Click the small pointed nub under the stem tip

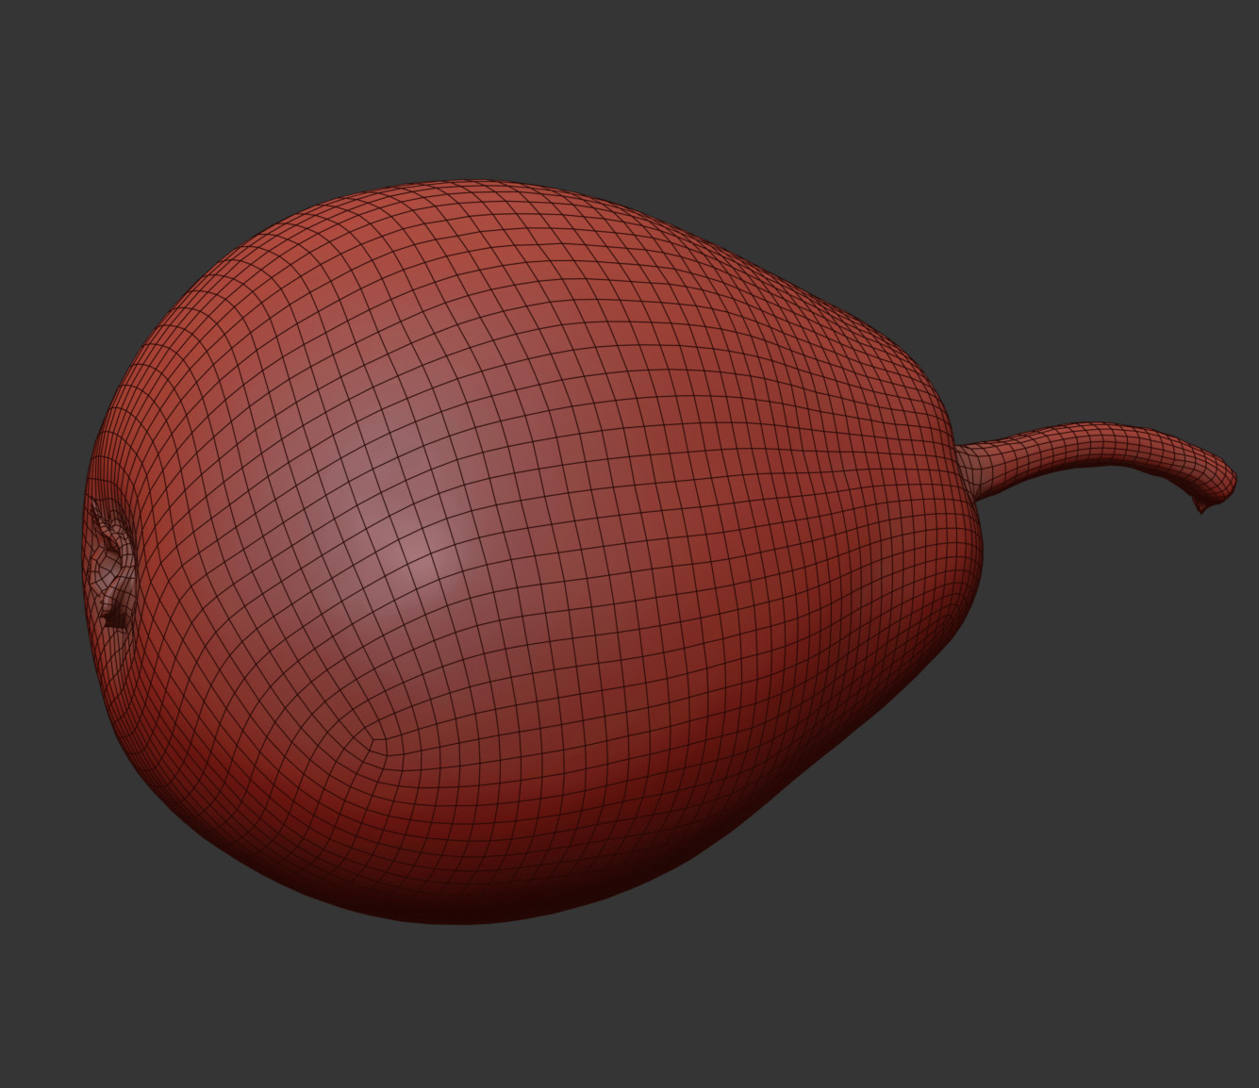click(x=1201, y=509)
